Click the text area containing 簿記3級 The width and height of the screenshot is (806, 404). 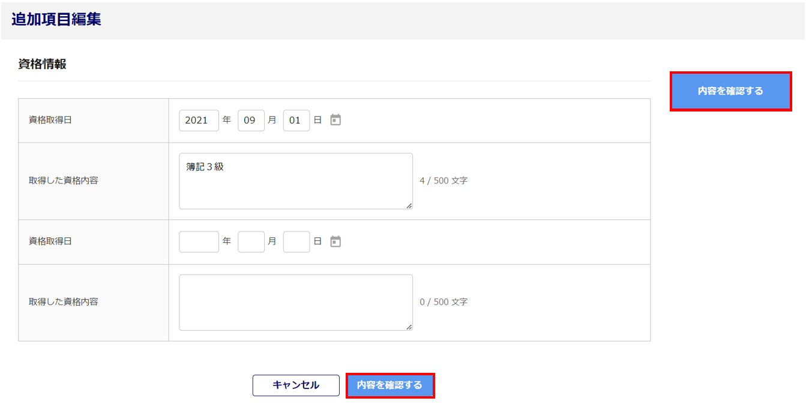pyautogui.click(x=295, y=181)
